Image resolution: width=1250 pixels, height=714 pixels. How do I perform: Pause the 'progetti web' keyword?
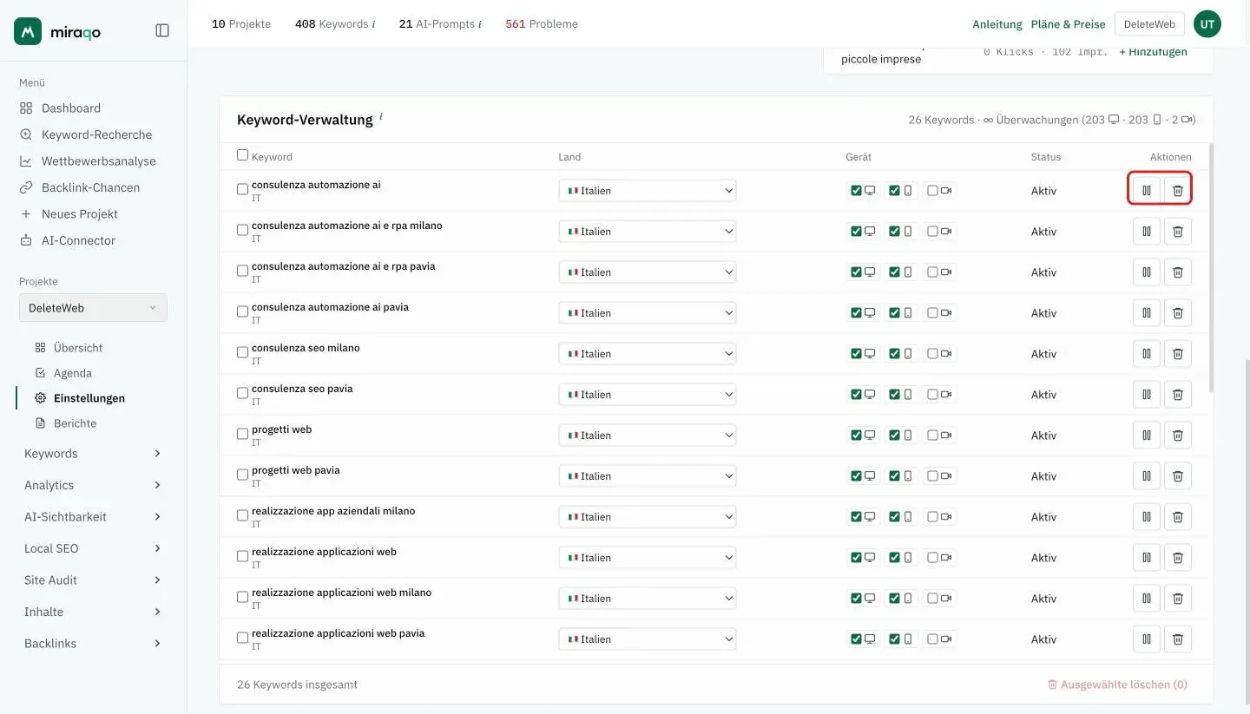pyautogui.click(x=1146, y=435)
